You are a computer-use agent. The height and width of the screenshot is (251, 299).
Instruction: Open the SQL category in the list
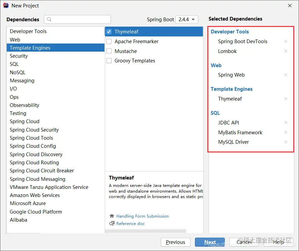[56, 64]
